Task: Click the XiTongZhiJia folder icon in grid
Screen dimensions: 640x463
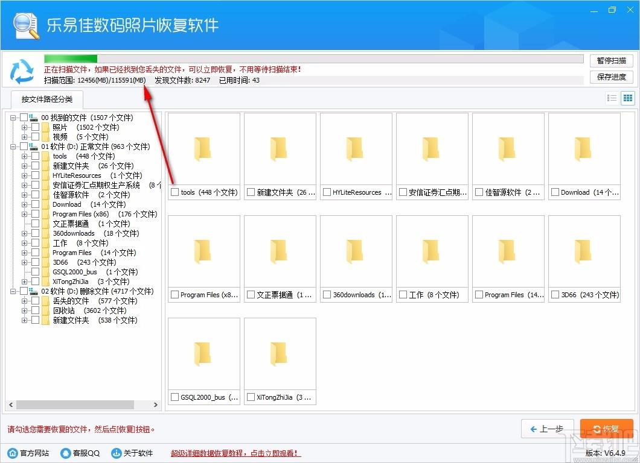Action: pos(280,353)
